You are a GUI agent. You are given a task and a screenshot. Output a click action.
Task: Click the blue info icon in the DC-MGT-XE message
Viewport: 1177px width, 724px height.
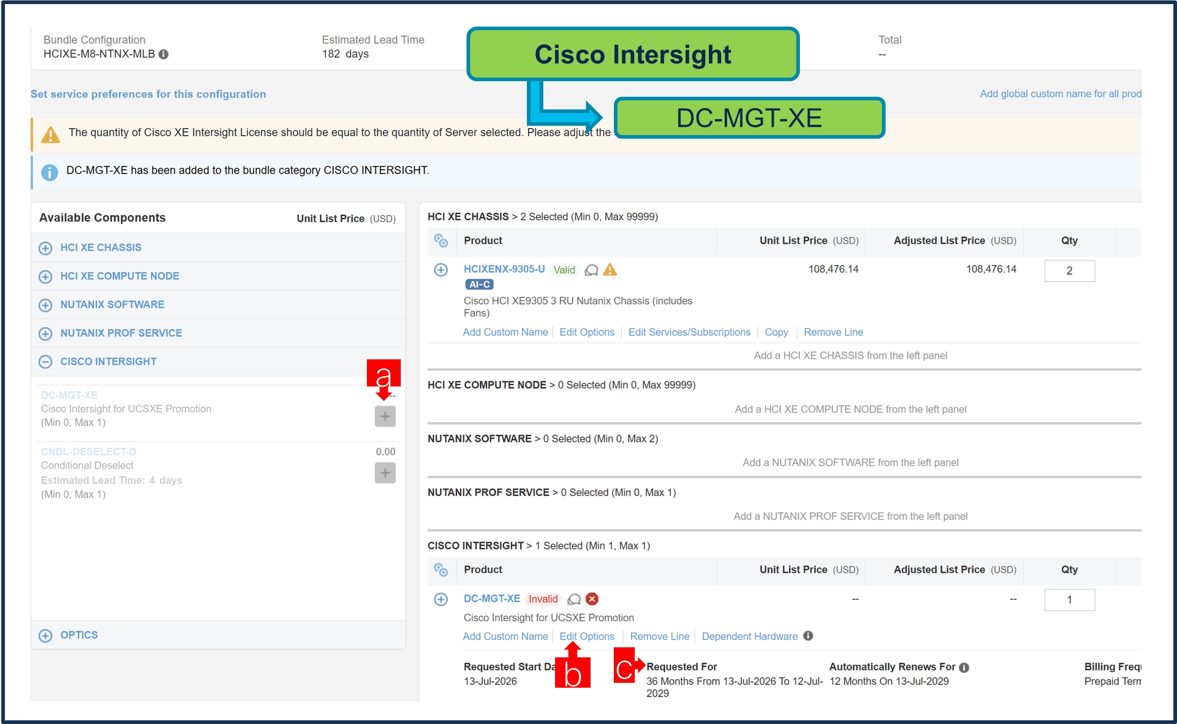point(49,172)
